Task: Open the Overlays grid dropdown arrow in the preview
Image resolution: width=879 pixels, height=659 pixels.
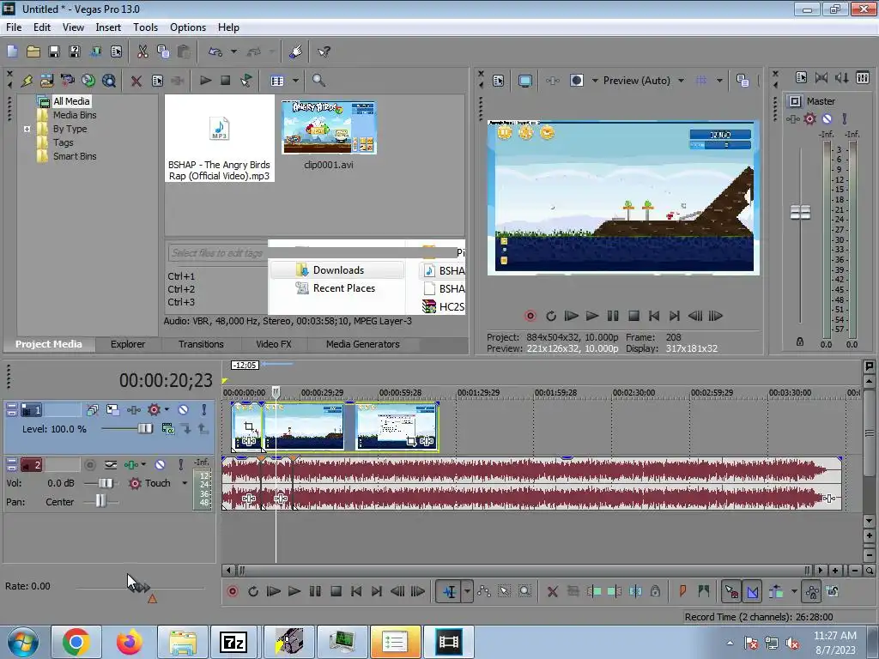Action: (x=719, y=81)
